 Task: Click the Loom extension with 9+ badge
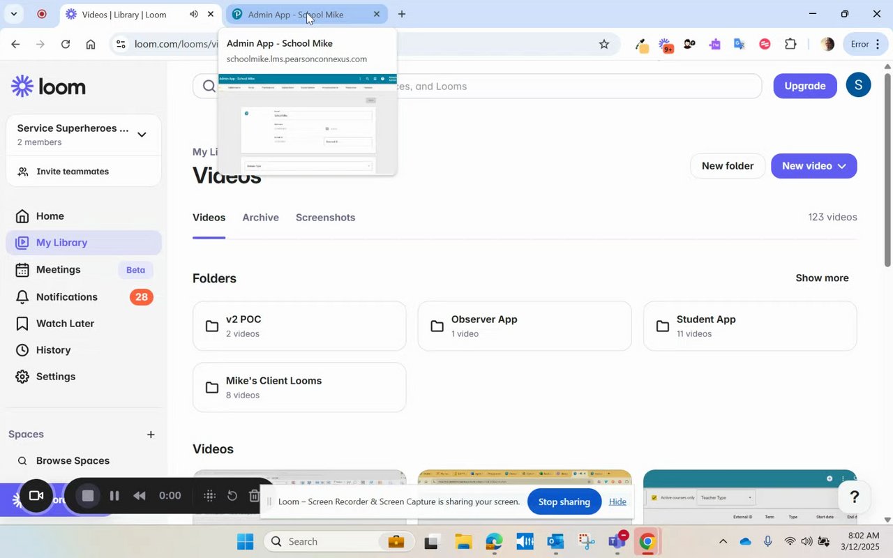point(665,45)
